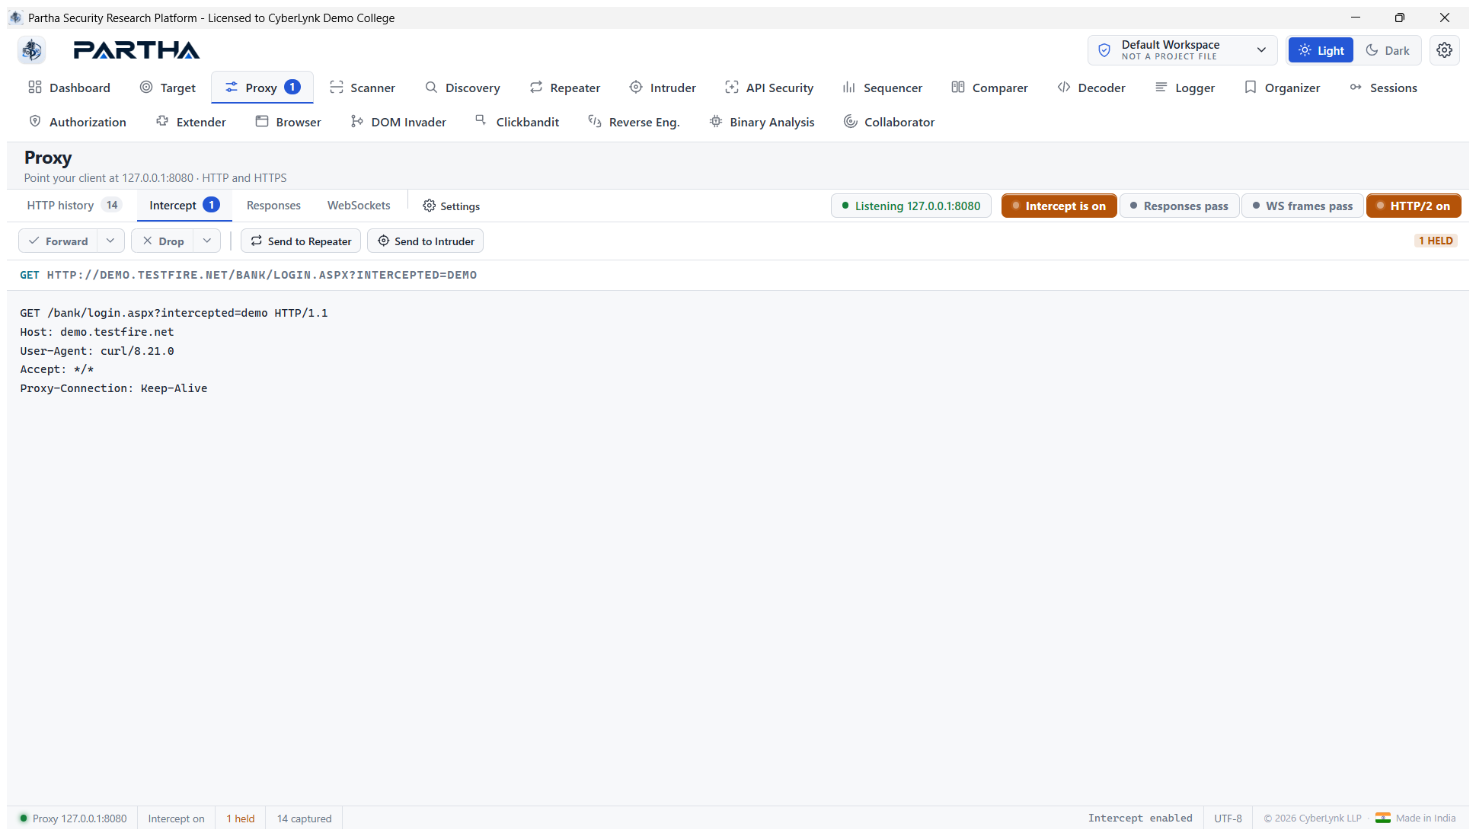Click the Binary Analysis chip icon
The height and width of the screenshot is (836, 1476).
coord(716,122)
